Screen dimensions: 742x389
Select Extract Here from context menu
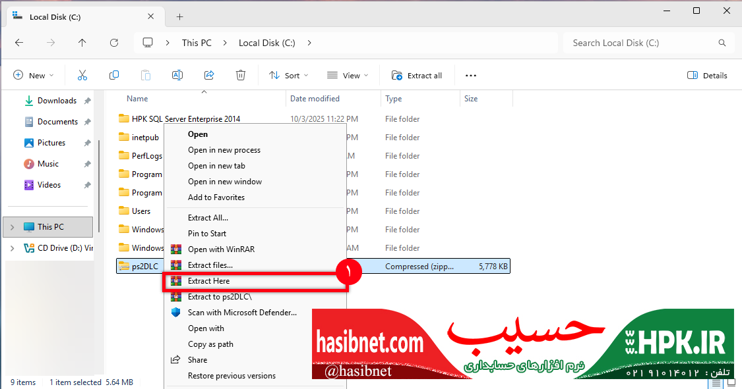208,281
